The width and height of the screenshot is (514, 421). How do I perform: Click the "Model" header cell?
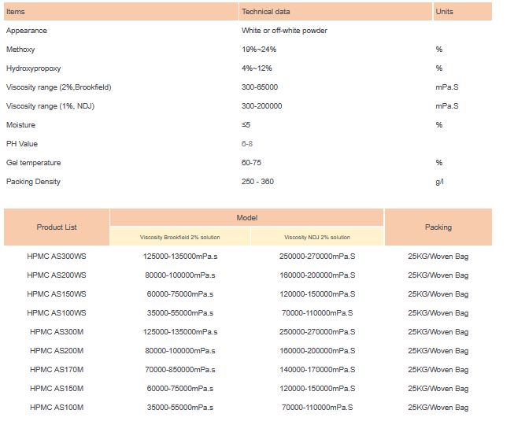click(246, 217)
